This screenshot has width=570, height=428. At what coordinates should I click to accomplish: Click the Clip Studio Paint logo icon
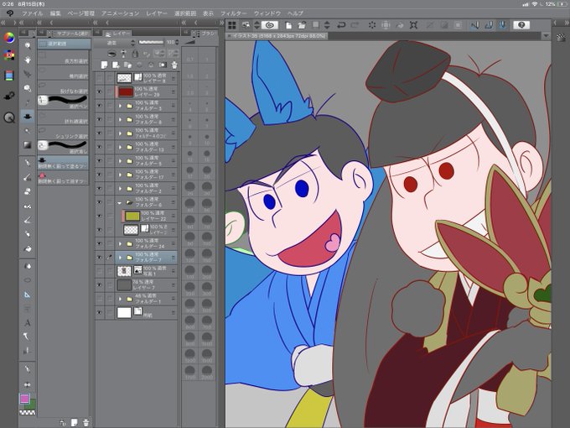click(10, 13)
